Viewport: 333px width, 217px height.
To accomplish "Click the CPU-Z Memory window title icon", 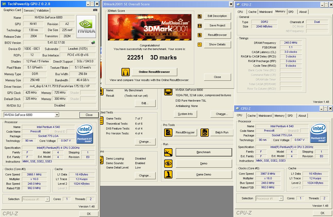I will click(238, 5).
